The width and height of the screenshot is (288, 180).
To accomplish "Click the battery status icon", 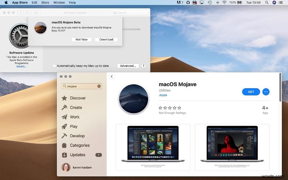I will click(239, 3).
